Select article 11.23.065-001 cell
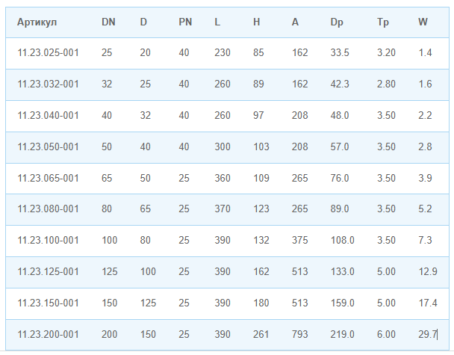The width and height of the screenshot is (454, 355). [48, 178]
